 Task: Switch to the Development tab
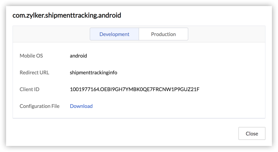point(114,34)
